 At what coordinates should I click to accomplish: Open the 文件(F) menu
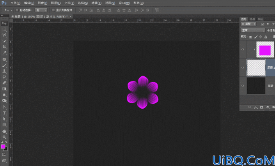16,3
